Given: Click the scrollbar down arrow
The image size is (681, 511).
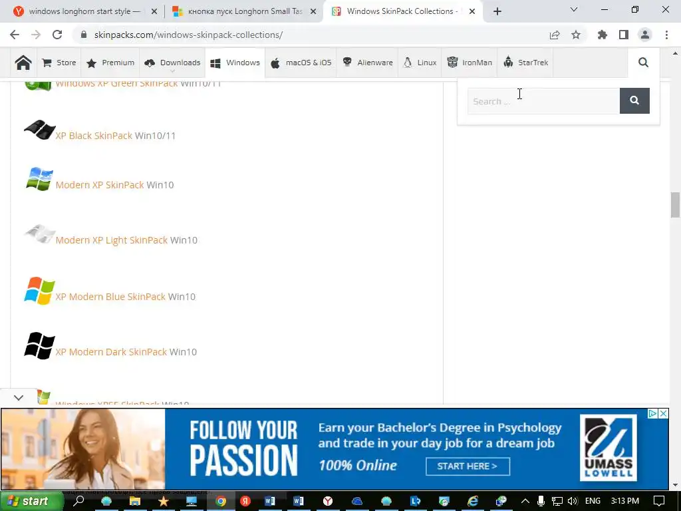Looking at the screenshot, I should (x=675, y=485).
